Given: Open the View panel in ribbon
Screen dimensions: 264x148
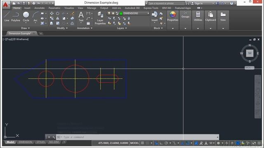Looking at the screenshot, I should point(223,16).
